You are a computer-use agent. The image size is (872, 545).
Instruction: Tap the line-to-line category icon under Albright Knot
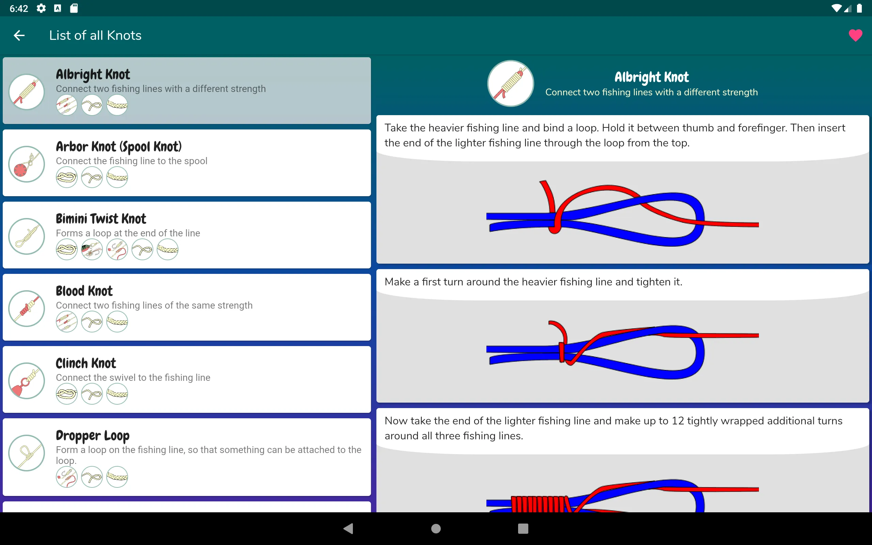point(67,105)
